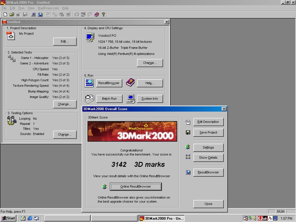Click the System Info button
Image resolution: width=296 pixels, height=222 pixels.
coord(150,99)
